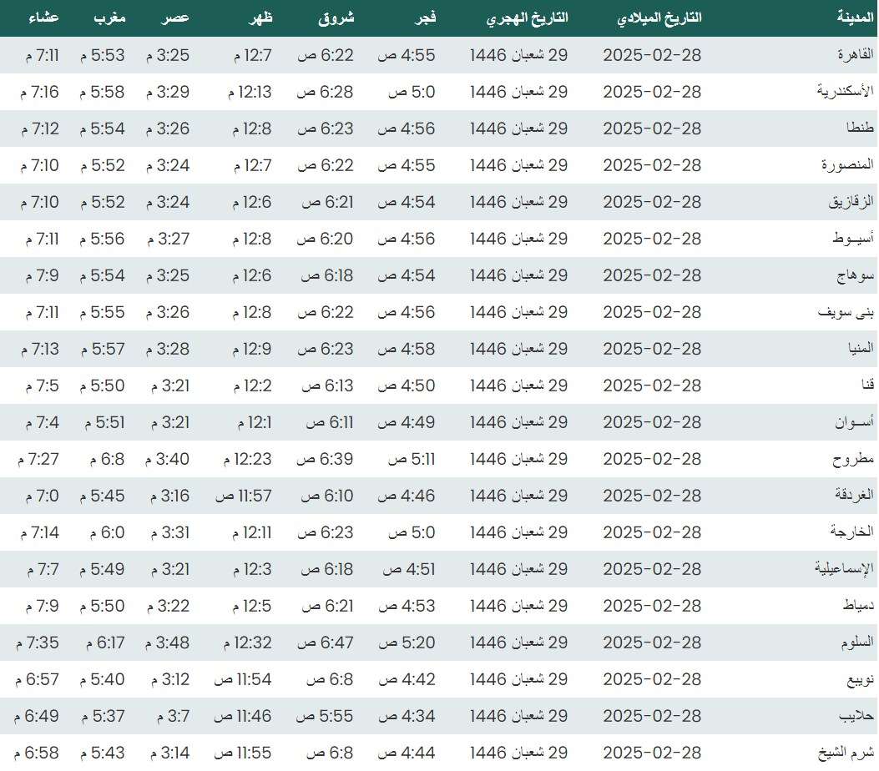This screenshot has height=771, width=879.
Task: Select the Hijri date in the قنا row
Action: pos(518,385)
